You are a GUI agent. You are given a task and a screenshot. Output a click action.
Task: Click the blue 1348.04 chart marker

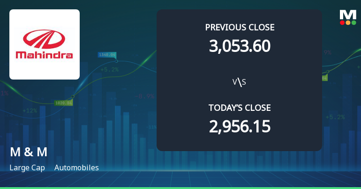click(107, 55)
